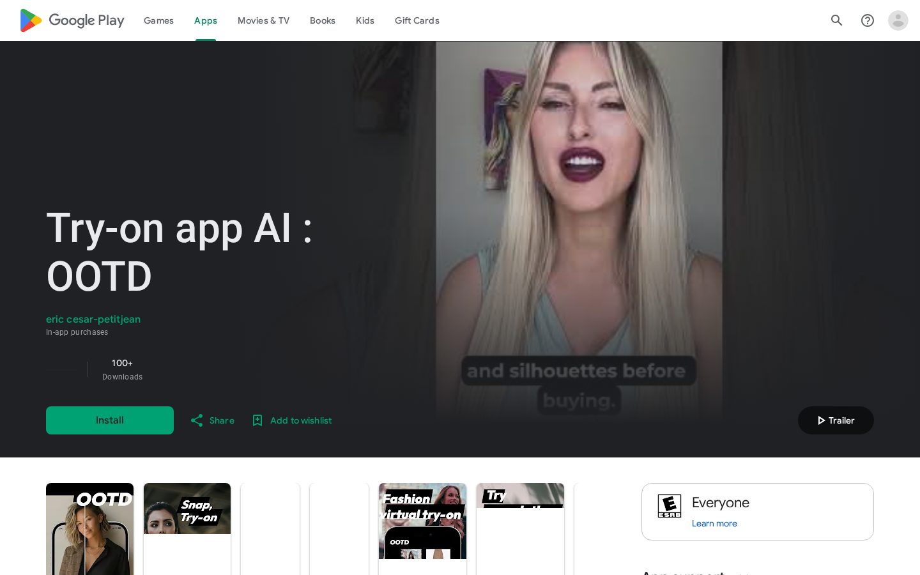This screenshot has height=575, width=920.
Task: Open developer eric cesar-petitjean page
Action: (93, 319)
